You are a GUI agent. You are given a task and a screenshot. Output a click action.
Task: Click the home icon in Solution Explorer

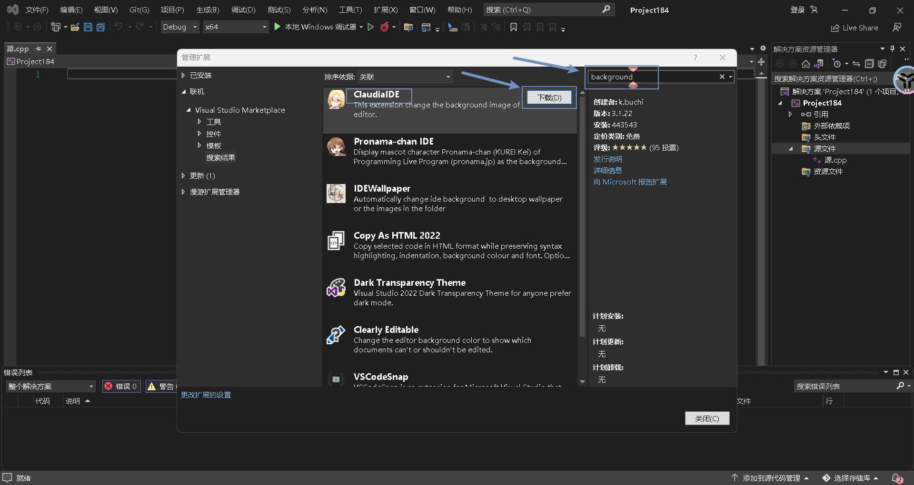pos(806,64)
